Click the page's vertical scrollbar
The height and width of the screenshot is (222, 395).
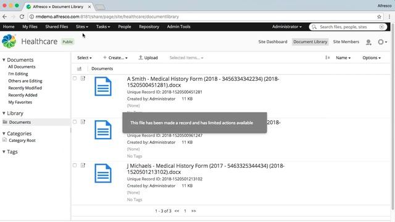click(x=393, y=116)
